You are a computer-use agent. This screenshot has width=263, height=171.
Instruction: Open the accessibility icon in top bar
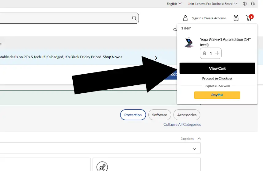[245, 4]
